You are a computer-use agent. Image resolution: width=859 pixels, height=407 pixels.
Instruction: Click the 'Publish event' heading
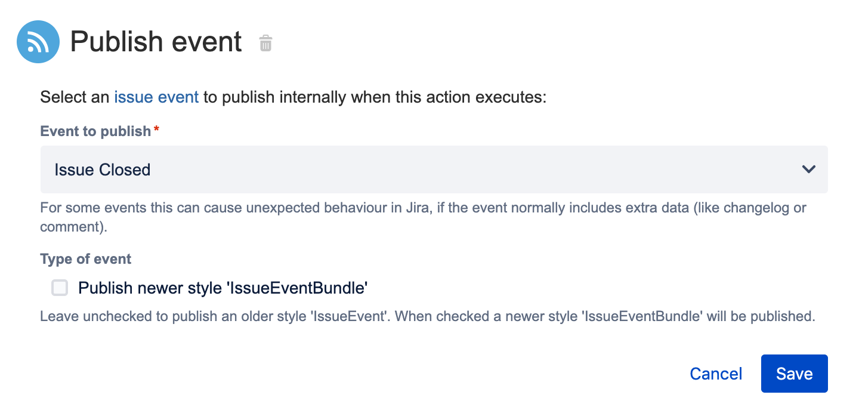[x=156, y=42]
